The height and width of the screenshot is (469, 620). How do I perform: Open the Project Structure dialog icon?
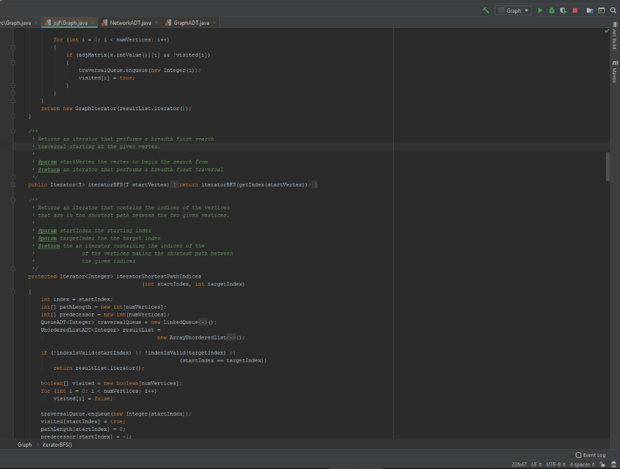click(590, 10)
